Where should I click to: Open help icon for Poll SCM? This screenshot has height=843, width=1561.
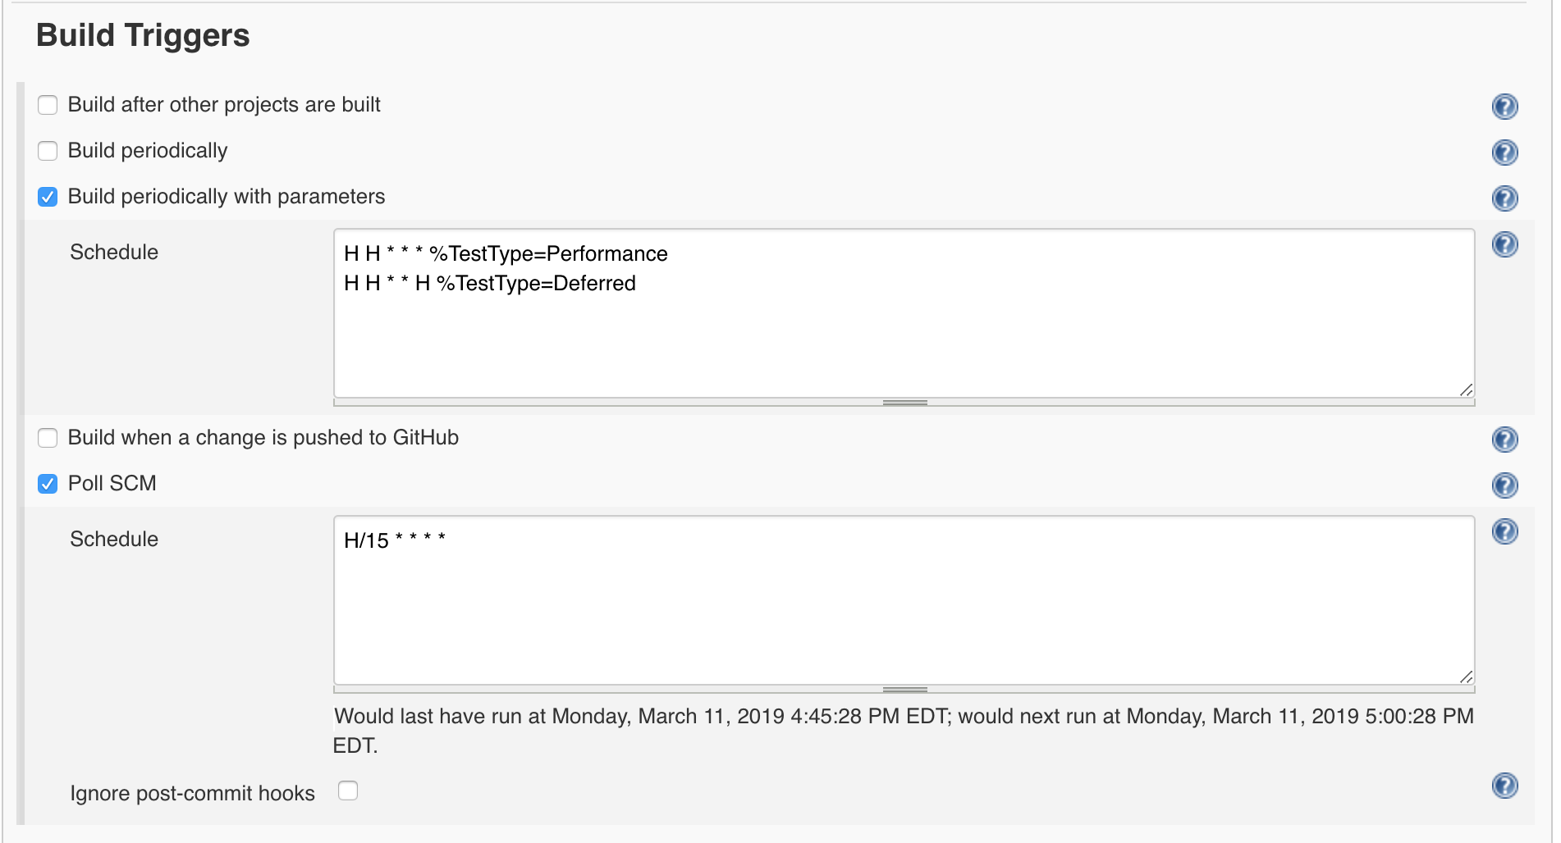click(x=1504, y=485)
